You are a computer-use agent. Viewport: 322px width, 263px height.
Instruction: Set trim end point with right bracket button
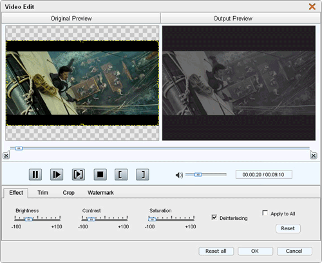[142, 174]
